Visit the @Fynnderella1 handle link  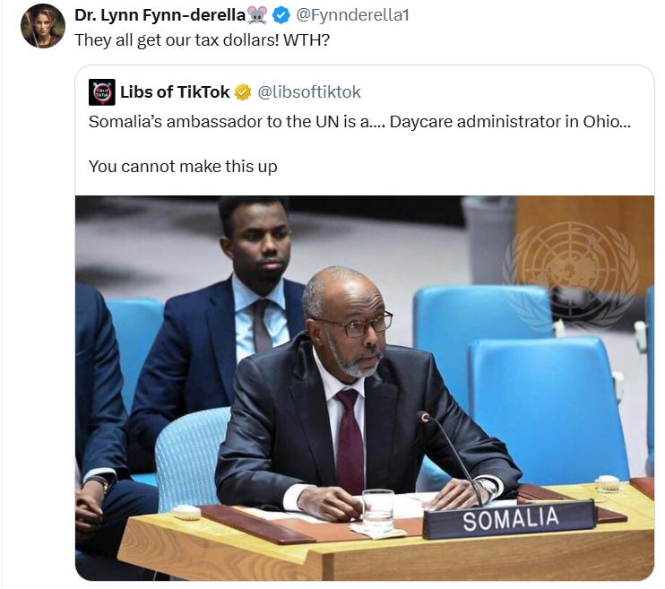[x=352, y=15]
